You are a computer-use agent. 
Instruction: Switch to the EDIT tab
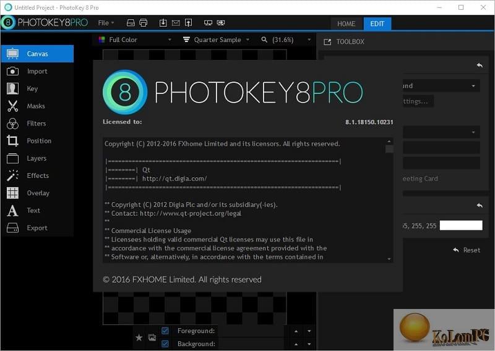377,24
